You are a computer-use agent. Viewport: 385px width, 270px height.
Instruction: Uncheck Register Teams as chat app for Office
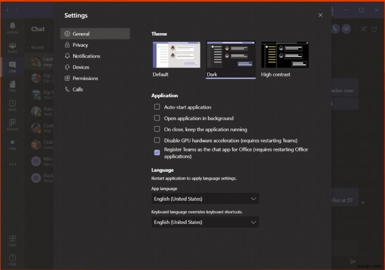coord(157,153)
